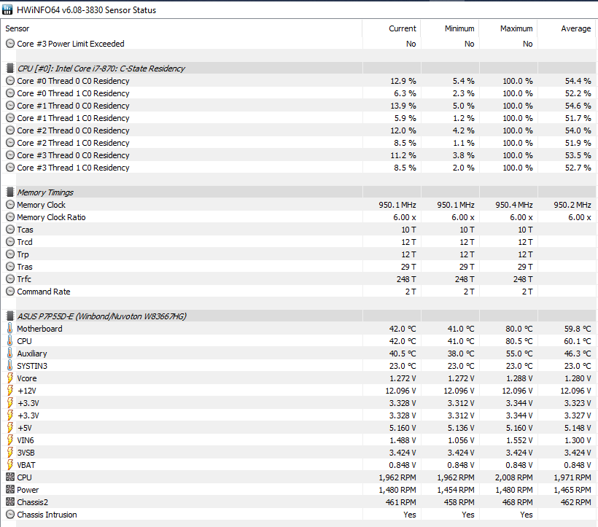Click the Memory Clock current value 950.1 MHz
598x527 pixels.
(x=397, y=205)
